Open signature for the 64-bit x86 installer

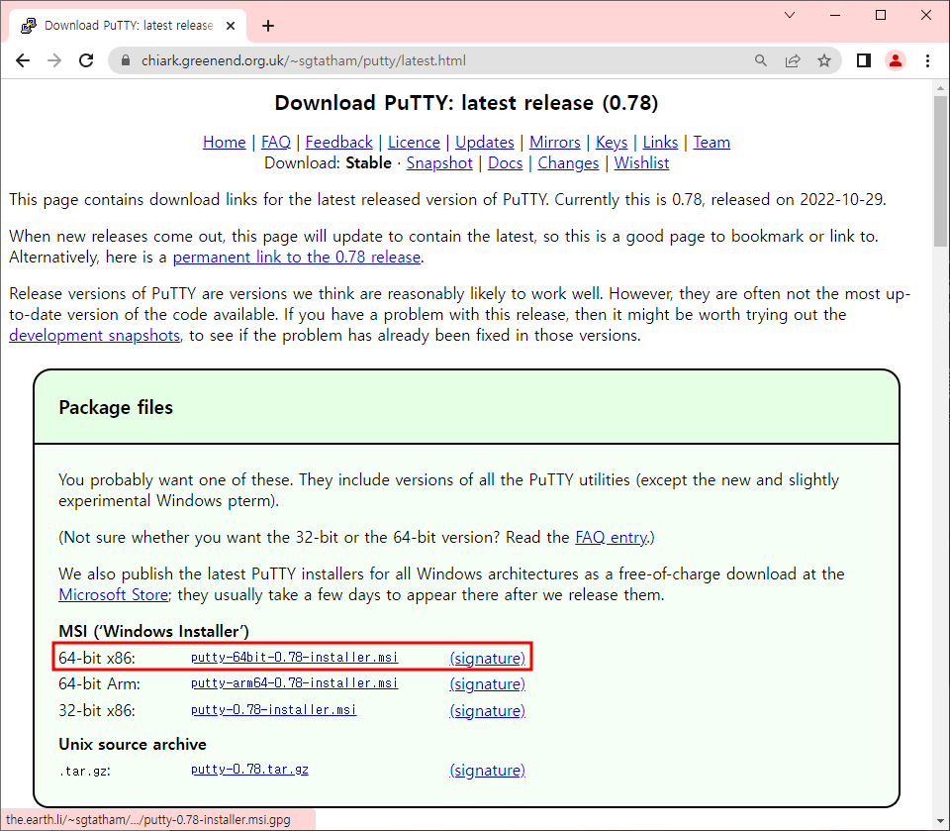(487, 658)
